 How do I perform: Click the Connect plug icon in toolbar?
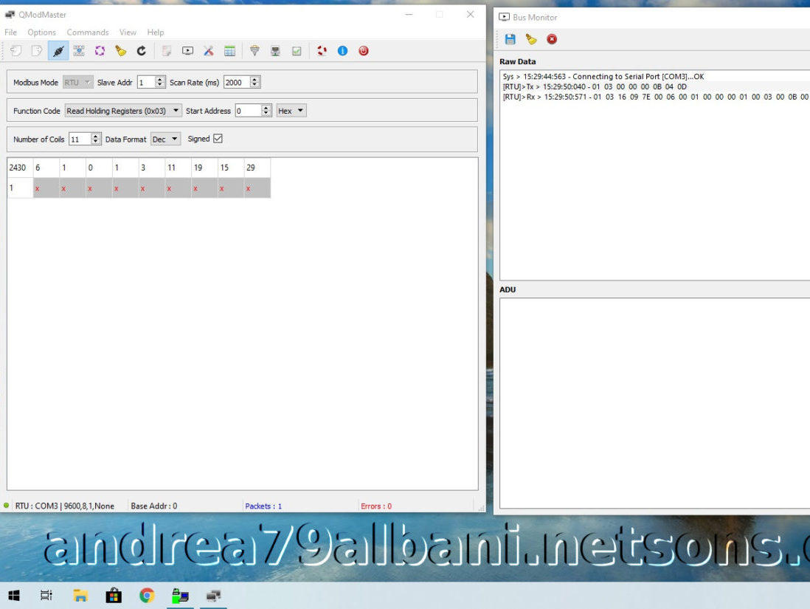[x=58, y=51]
